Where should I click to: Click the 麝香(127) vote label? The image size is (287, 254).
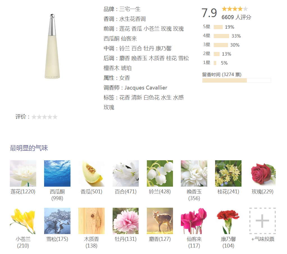160,239
